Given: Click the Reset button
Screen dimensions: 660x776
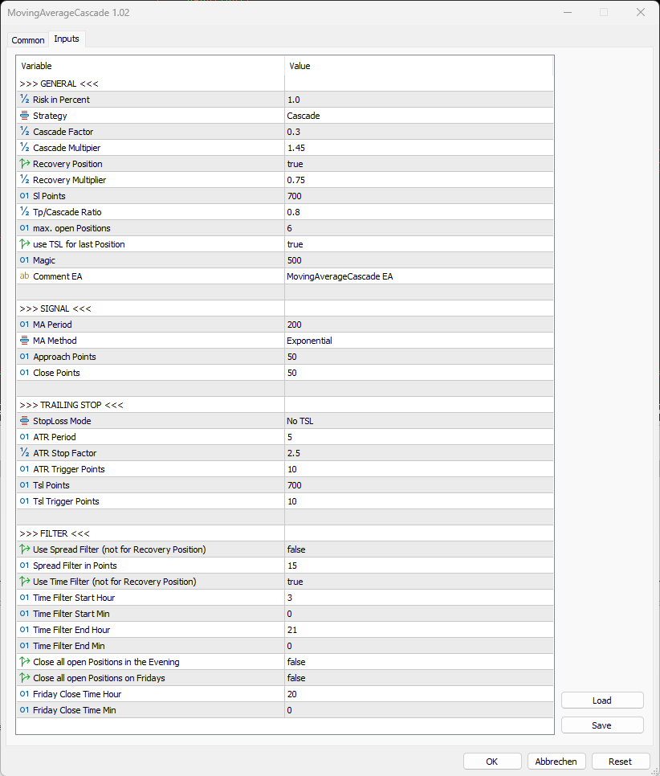Looking at the screenshot, I should click(x=620, y=762).
